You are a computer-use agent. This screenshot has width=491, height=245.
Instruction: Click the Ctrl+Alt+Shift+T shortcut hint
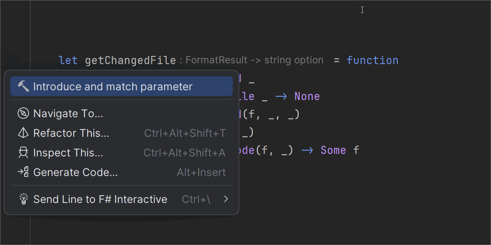(x=185, y=133)
